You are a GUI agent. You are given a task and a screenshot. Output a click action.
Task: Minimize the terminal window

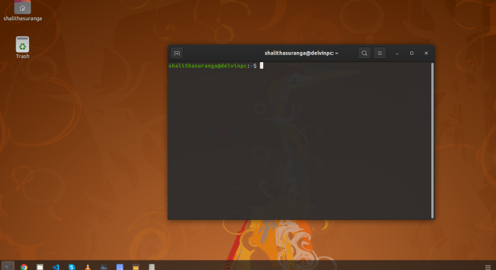pyautogui.click(x=397, y=53)
